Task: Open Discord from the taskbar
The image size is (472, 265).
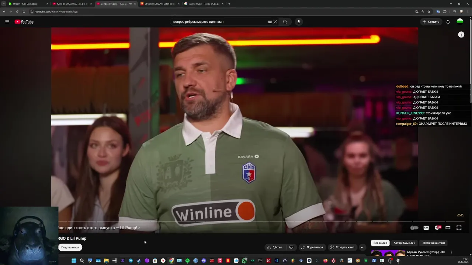Action: click(x=204, y=261)
